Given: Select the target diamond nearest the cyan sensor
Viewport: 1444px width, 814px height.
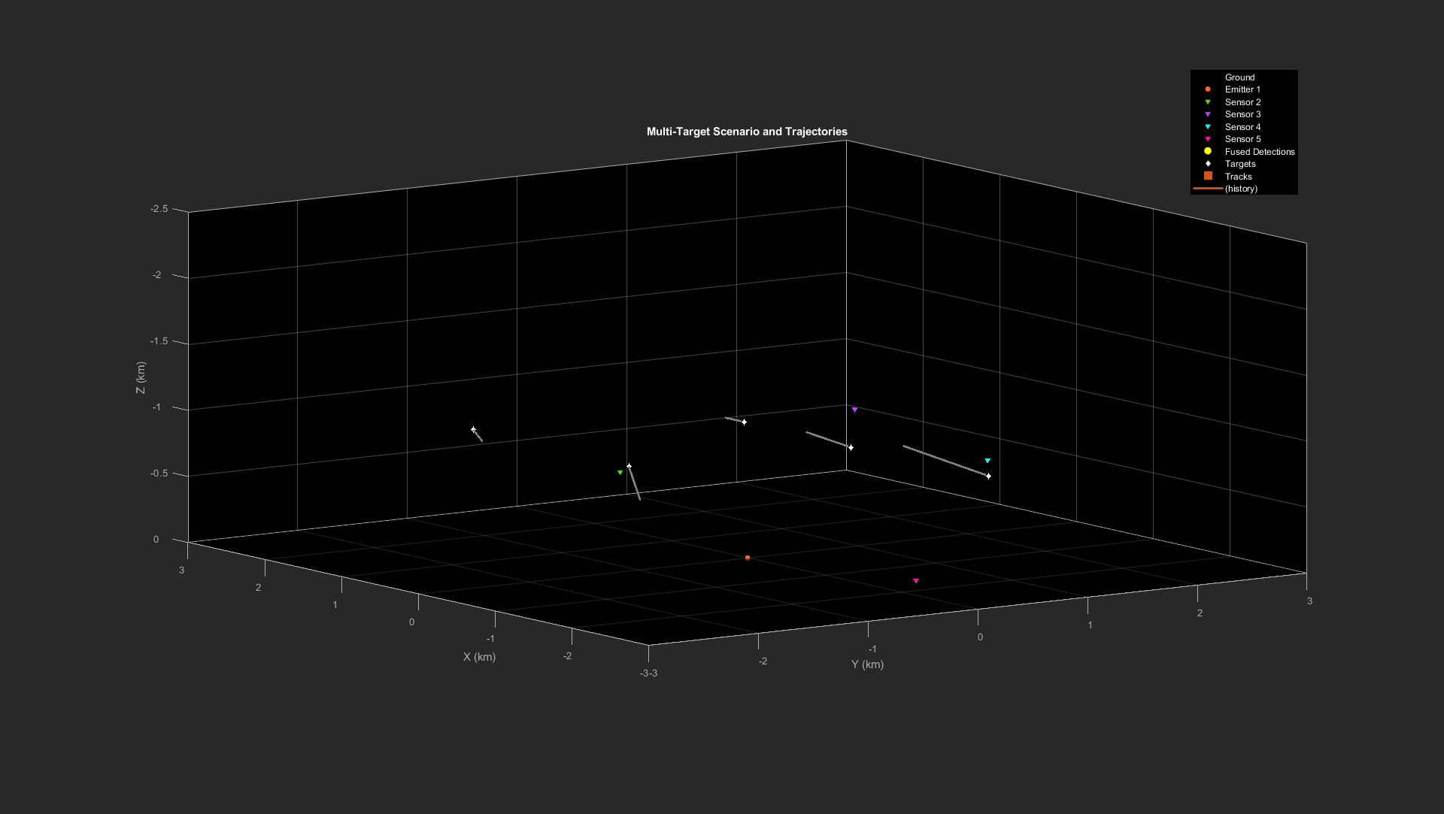Looking at the screenshot, I should click(988, 476).
